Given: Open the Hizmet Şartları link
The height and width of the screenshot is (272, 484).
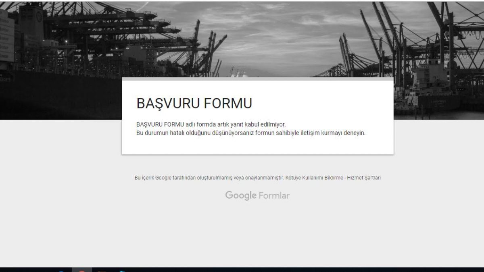Looking at the screenshot, I should click(364, 178).
